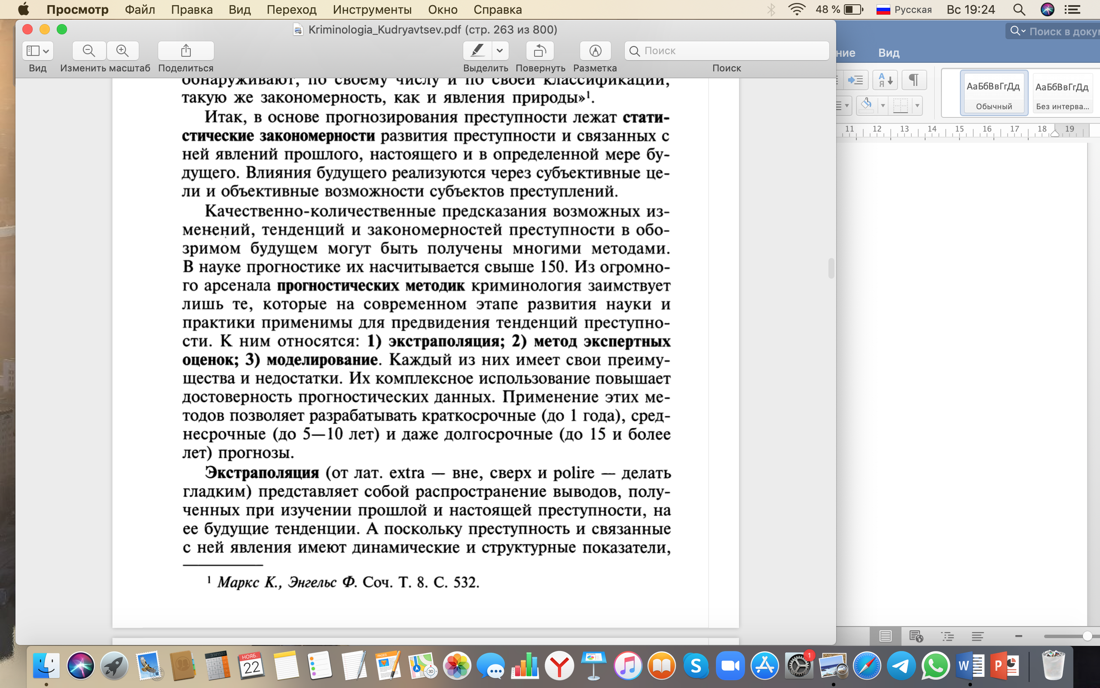
Task: Click the zoom in magnifier in Preview
Action: [x=122, y=50]
